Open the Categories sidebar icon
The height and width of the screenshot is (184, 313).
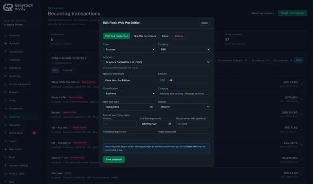[x=5, y=68]
